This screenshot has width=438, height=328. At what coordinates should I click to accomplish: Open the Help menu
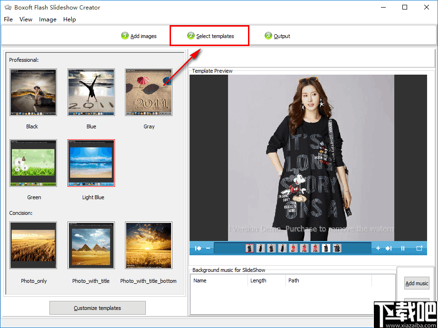pos(69,19)
